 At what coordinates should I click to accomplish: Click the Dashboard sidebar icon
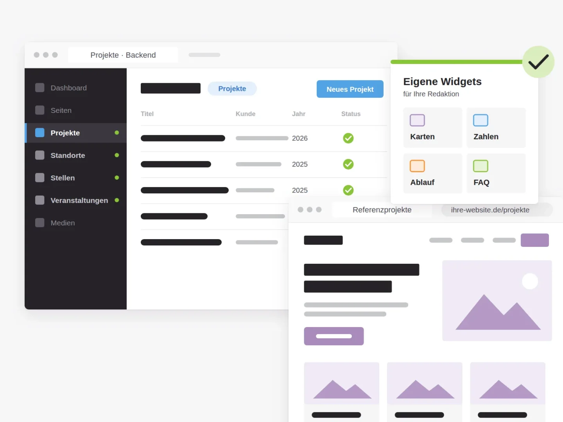[39, 88]
